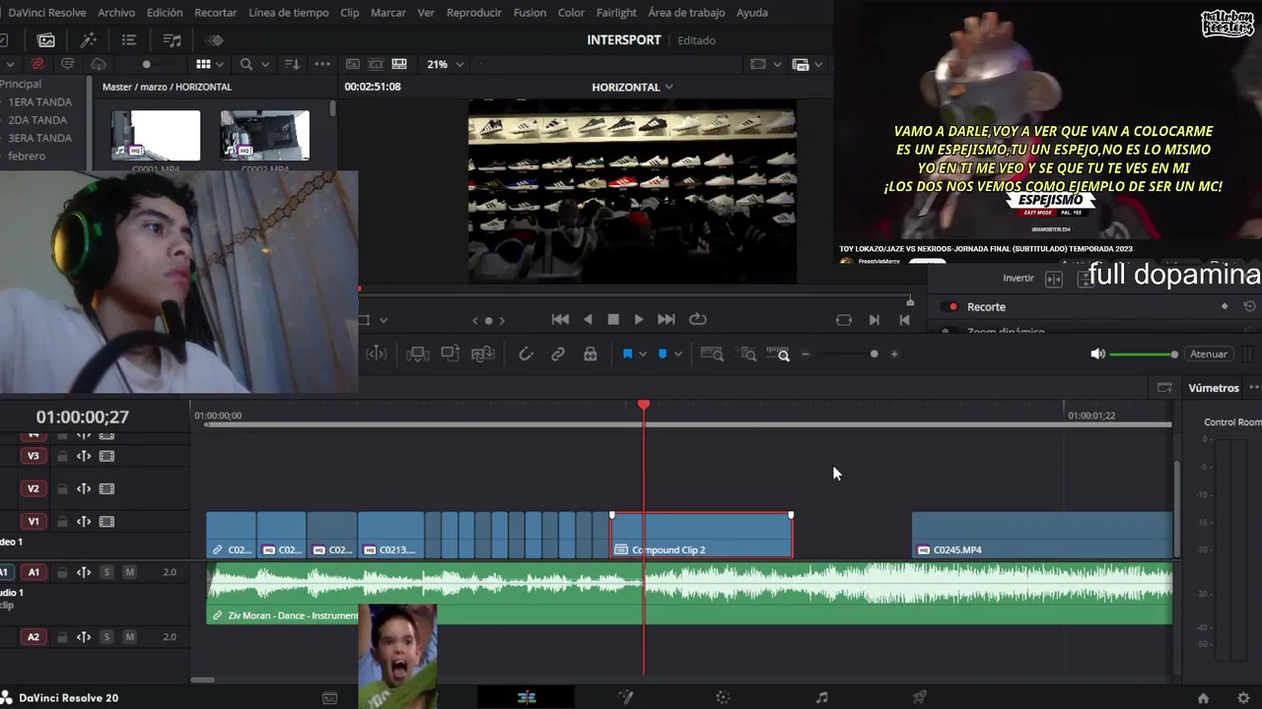This screenshot has height=709, width=1262.
Task: Click the overwrite clip icon in toolbar
Action: (450, 354)
